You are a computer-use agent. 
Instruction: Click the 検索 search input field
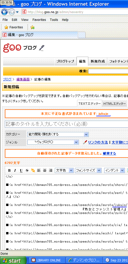pyautogui.click(x=108, y=71)
